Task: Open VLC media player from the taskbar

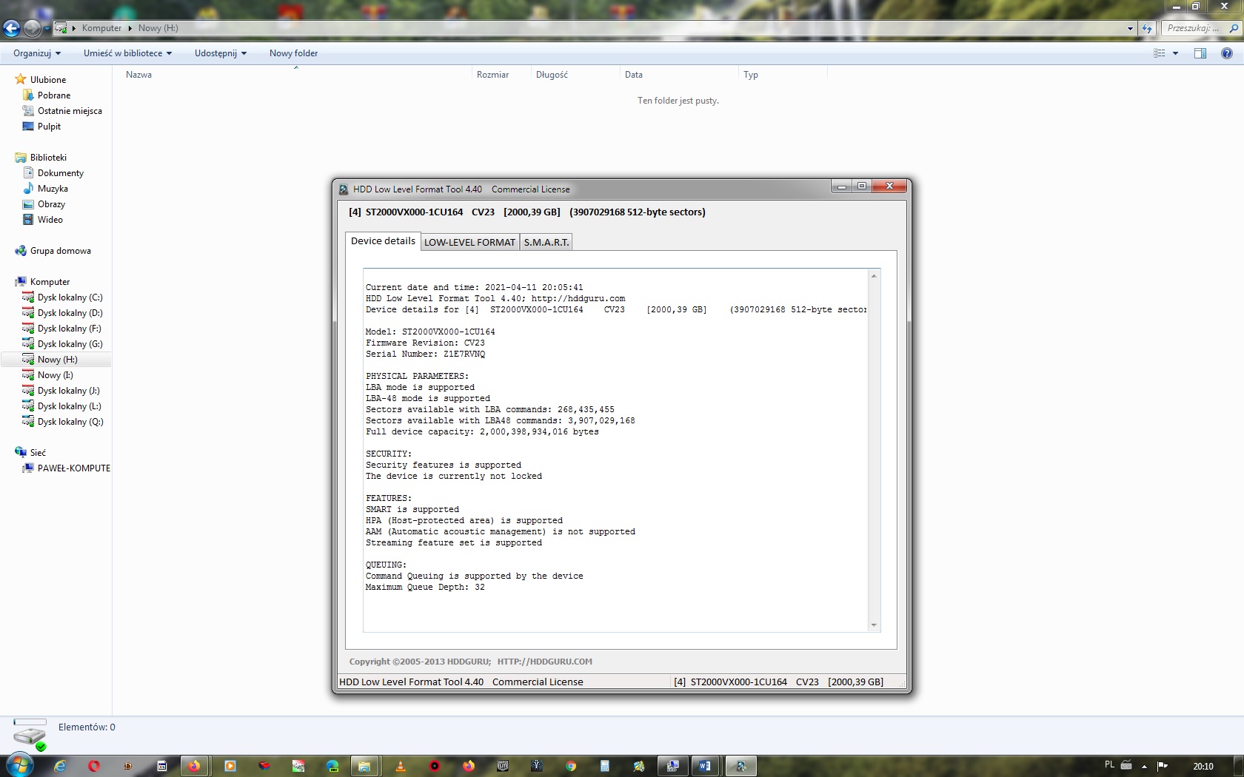Action: click(x=401, y=767)
